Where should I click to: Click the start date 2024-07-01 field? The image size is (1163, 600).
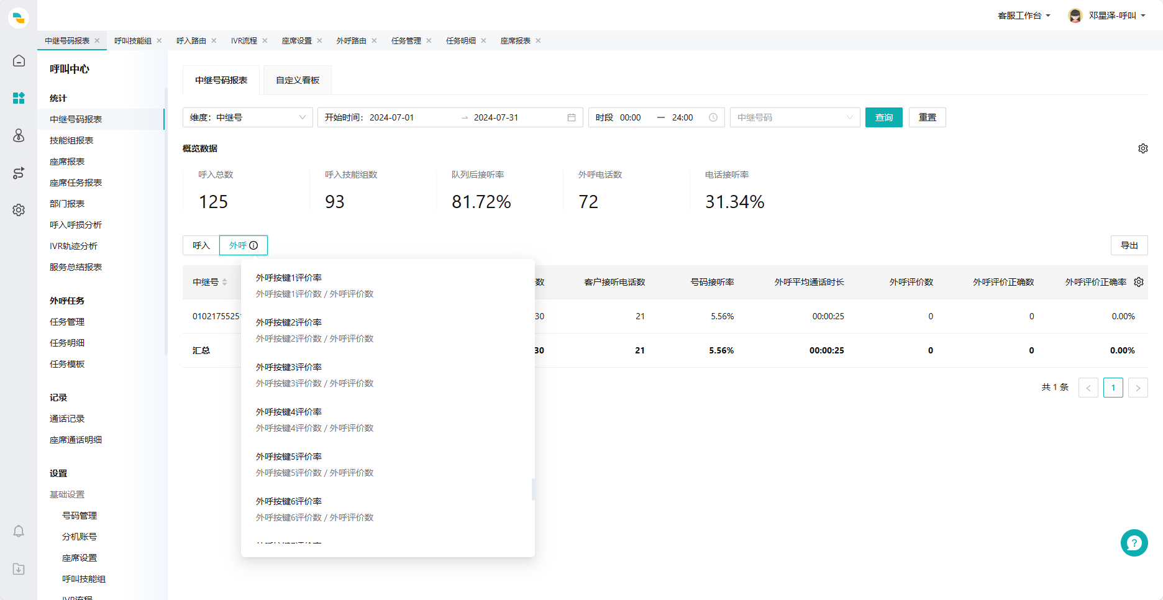pos(391,117)
